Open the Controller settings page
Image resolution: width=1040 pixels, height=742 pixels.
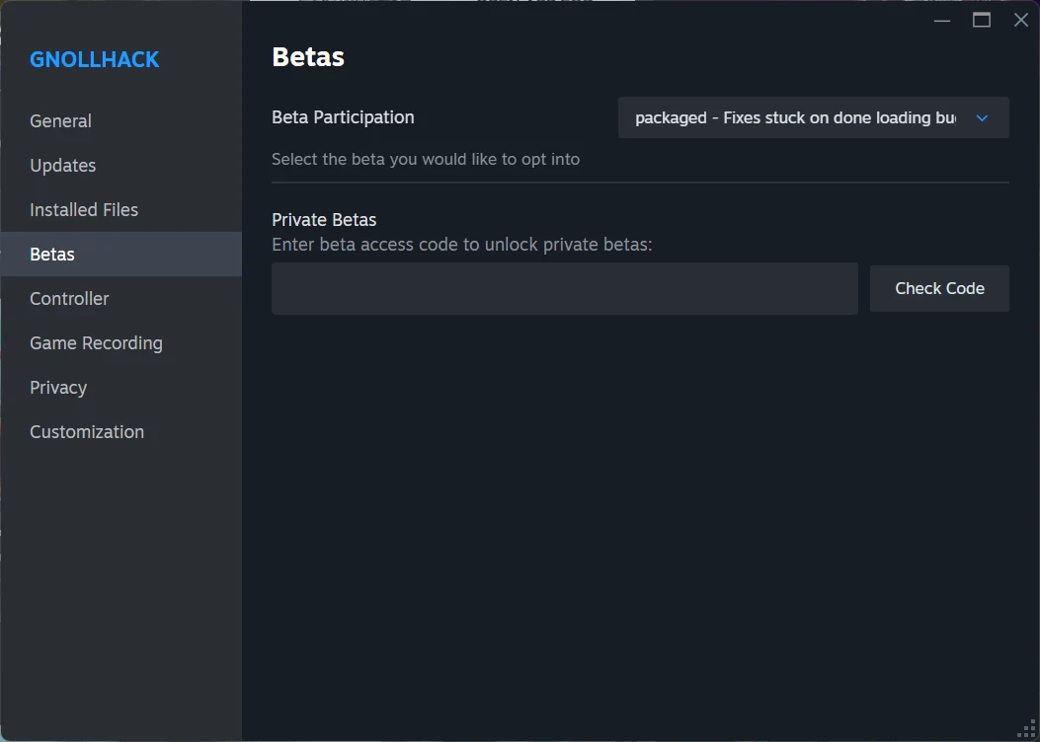point(69,299)
